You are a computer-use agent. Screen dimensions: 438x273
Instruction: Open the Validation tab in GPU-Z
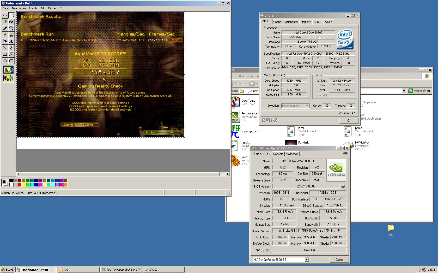coord(292,154)
